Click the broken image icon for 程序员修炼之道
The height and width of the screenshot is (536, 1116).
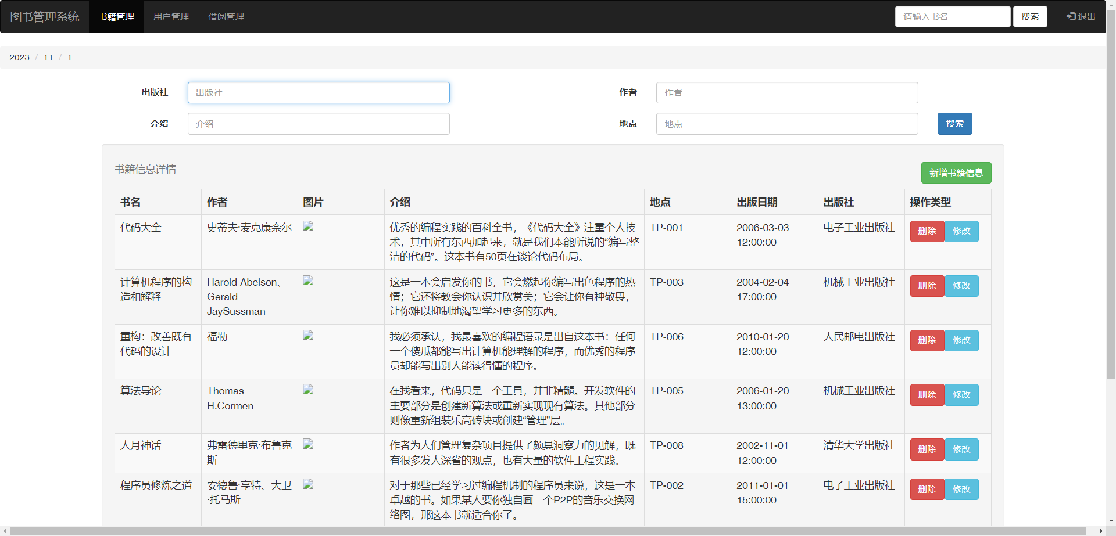coord(308,484)
